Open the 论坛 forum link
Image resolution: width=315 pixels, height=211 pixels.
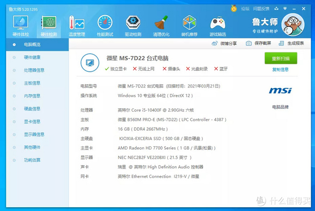click(x=245, y=9)
